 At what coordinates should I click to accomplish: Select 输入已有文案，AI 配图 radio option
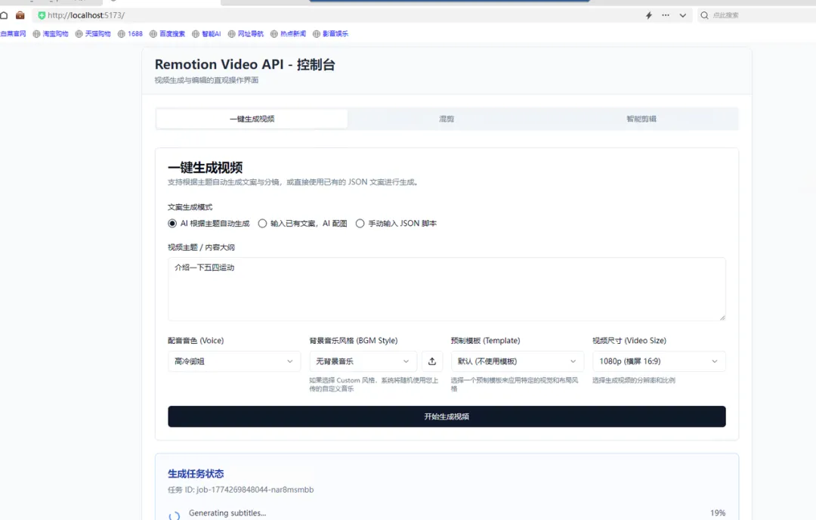[262, 223]
